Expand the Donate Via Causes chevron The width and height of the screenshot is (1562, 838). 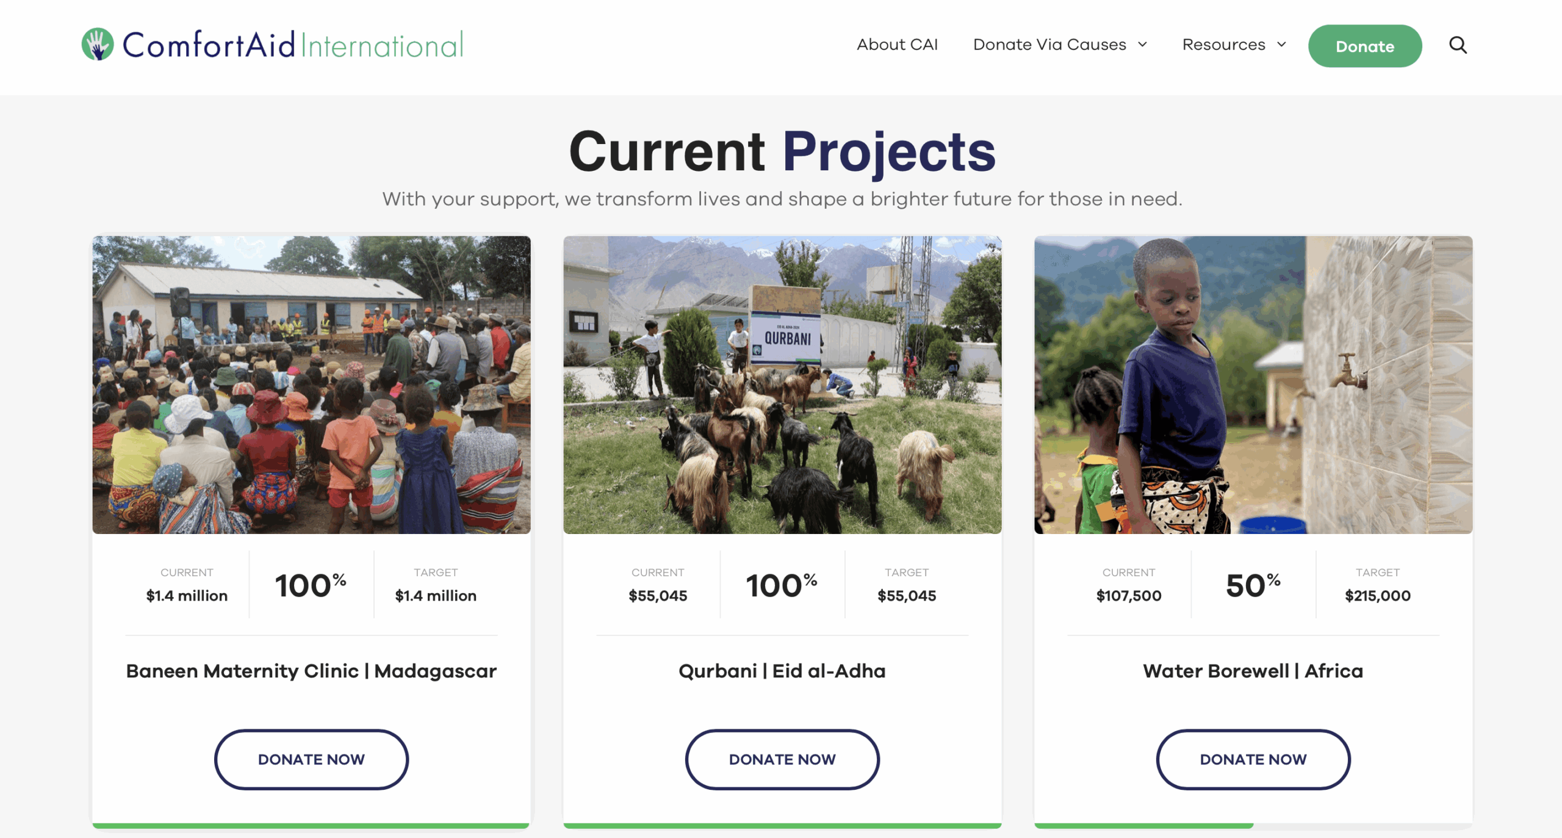tap(1142, 45)
